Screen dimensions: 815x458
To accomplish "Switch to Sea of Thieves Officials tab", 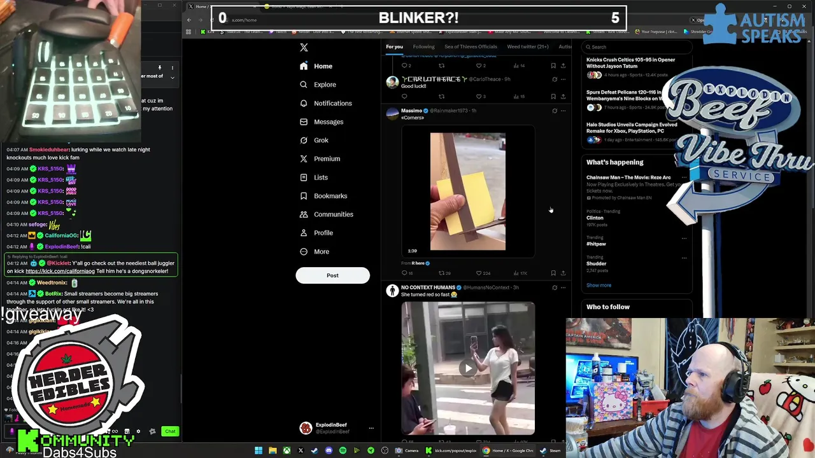I will click(x=471, y=46).
